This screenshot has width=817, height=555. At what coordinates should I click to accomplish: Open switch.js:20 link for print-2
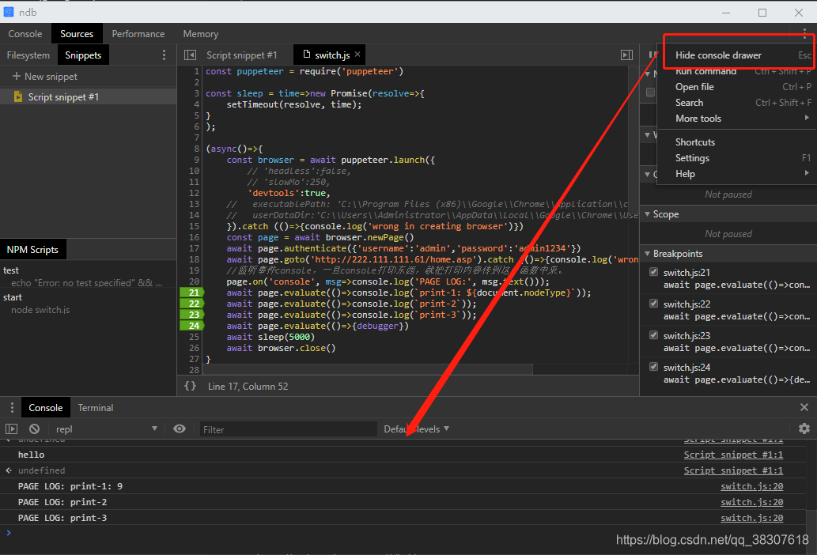pyautogui.click(x=751, y=502)
